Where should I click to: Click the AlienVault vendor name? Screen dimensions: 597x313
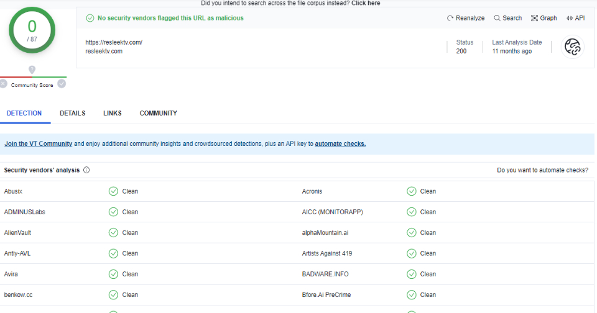[x=17, y=232]
